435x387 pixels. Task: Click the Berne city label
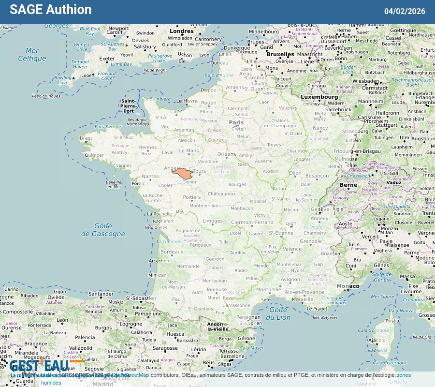(348, 185)
